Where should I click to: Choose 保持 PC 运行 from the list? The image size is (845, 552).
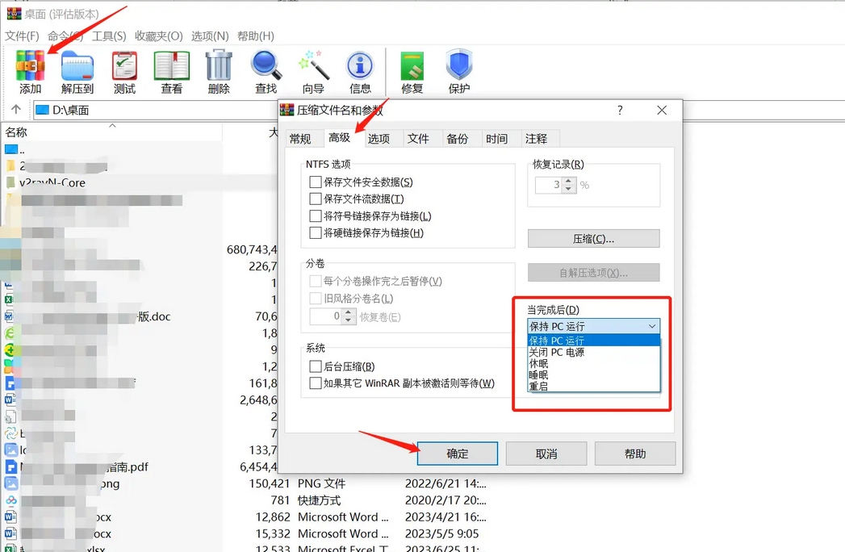[x=593, y=340]
